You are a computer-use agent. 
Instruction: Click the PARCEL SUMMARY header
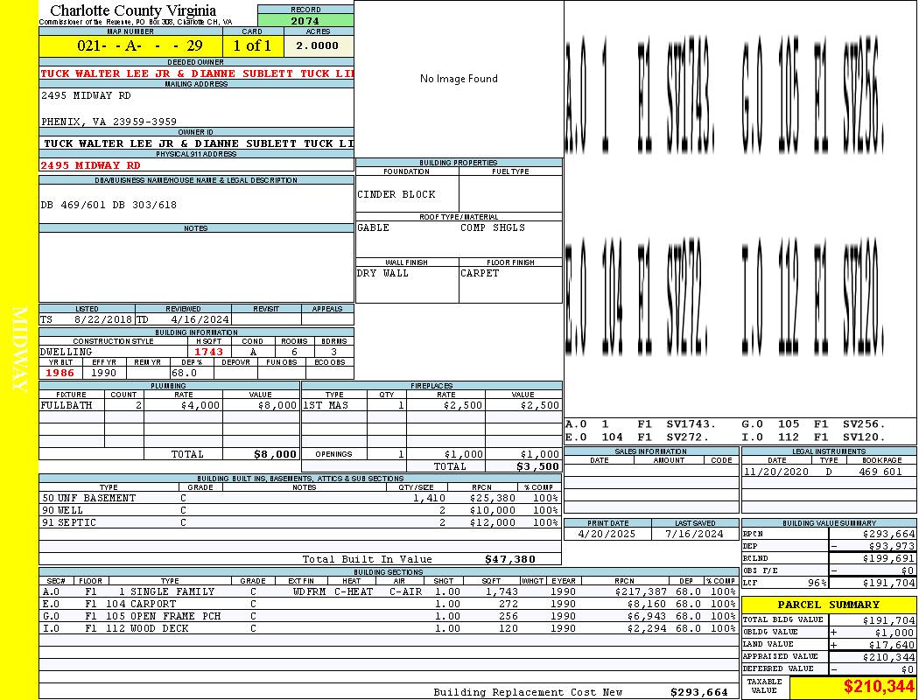click(828, 605)
